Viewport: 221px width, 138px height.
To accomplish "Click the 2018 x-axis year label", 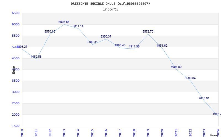I will (x=134, y=133).
